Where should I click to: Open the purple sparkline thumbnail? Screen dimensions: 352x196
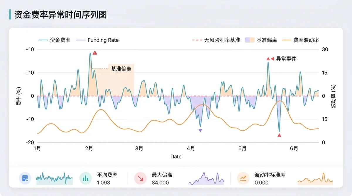pyautogui.click(x=206, y=178)
